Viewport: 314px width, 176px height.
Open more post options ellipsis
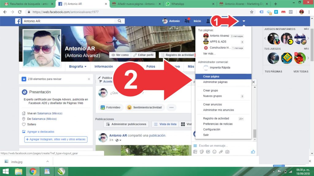(x=171, y=107)
